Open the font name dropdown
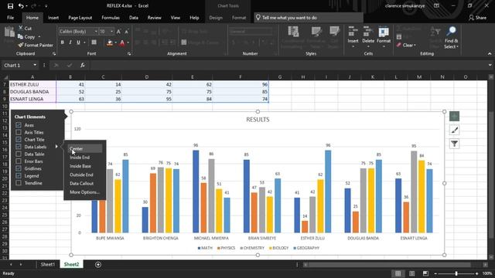This screenshot has height=278, width=495. click(x=96, y=32)
